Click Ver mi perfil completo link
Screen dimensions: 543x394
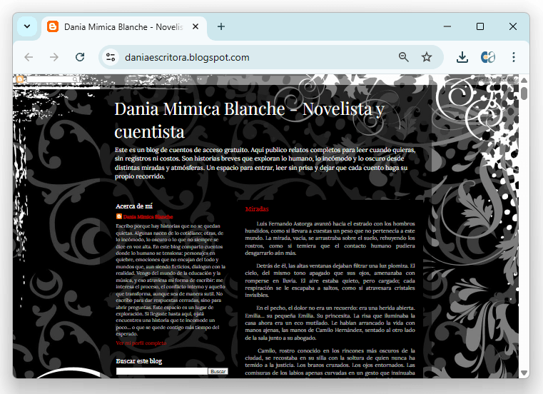coord(141,343)
